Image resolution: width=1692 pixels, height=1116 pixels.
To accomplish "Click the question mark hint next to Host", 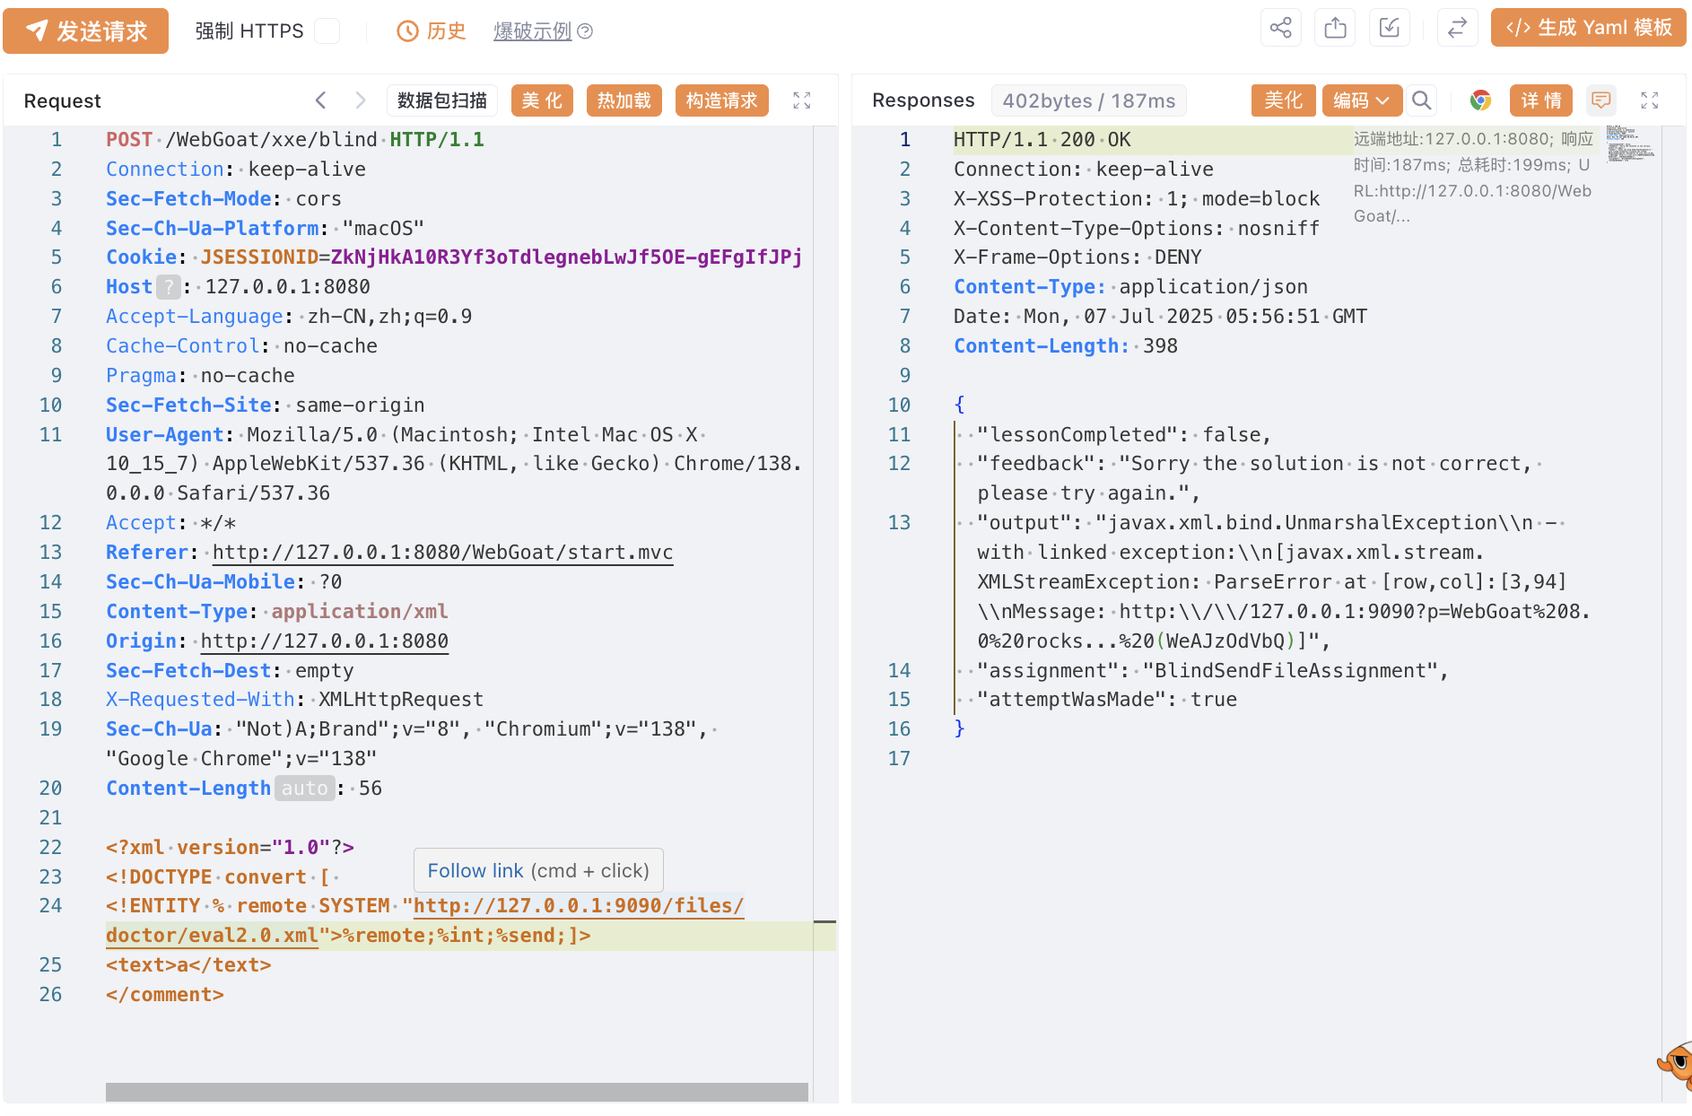I will point(169,287).
